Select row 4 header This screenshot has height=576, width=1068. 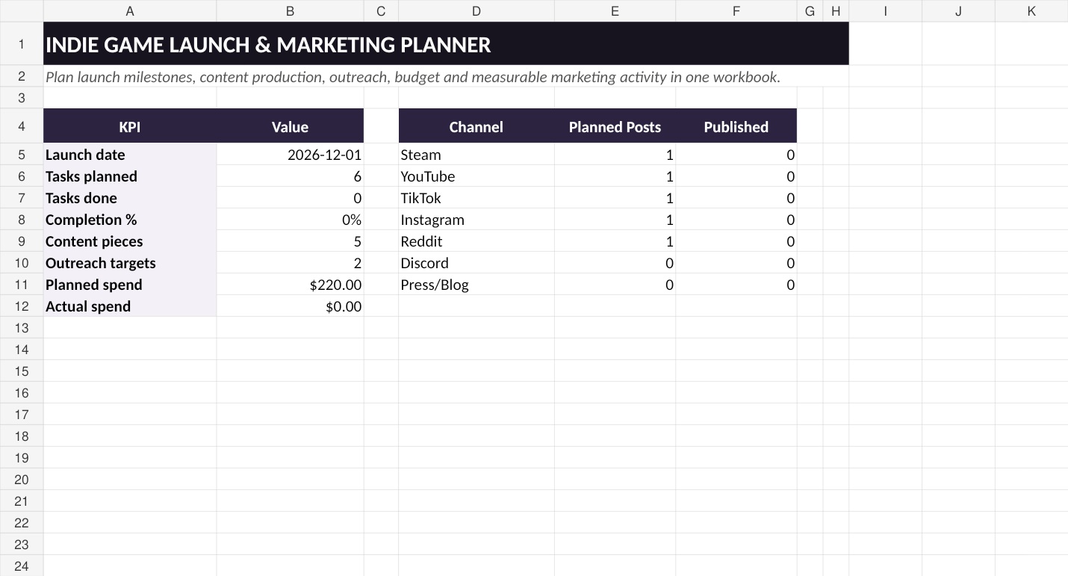[x=22, y=126]
